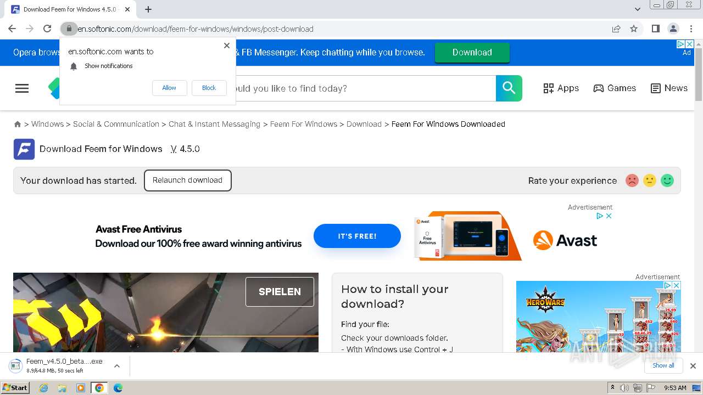Open a new browser tab
703x395 pixels.
(148, 9)
